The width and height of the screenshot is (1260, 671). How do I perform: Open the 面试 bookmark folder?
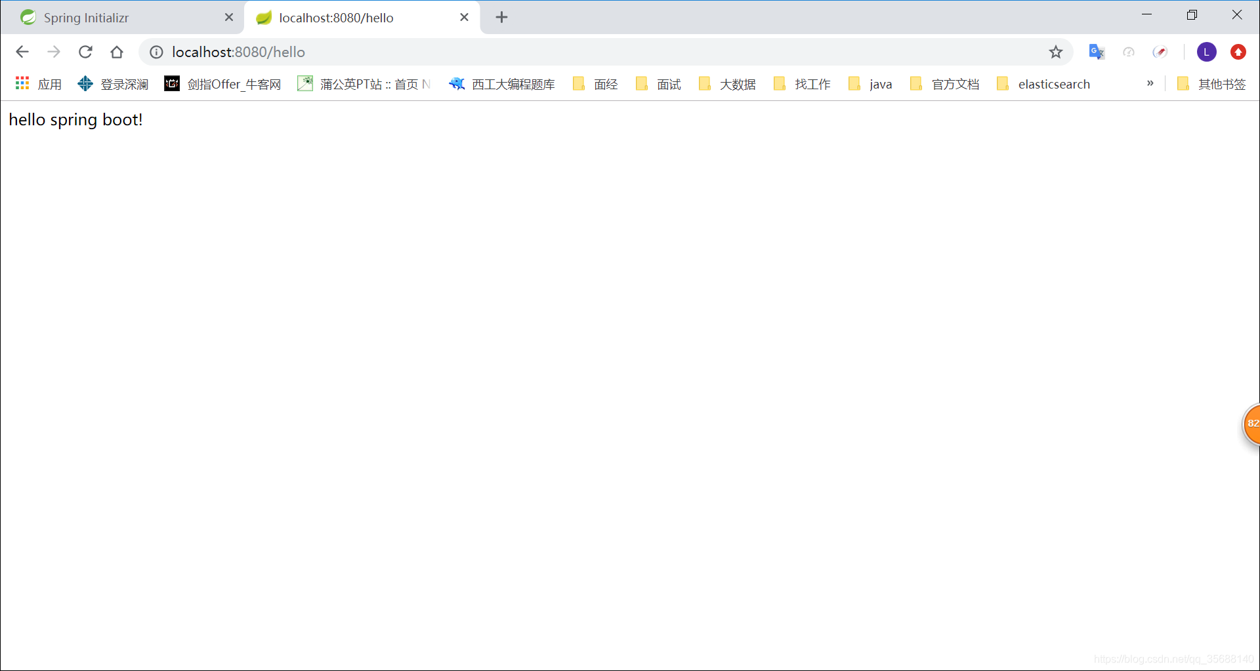point(658,84)
